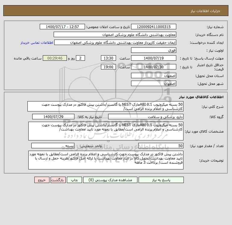Click the 'مشخصات کالای مورد نیاز:' label

pos(204,131)
